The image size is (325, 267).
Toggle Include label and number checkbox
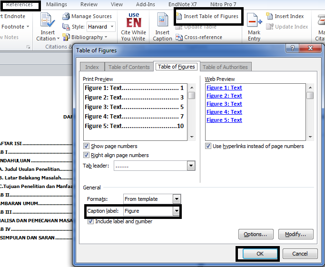tap(90, 221)
